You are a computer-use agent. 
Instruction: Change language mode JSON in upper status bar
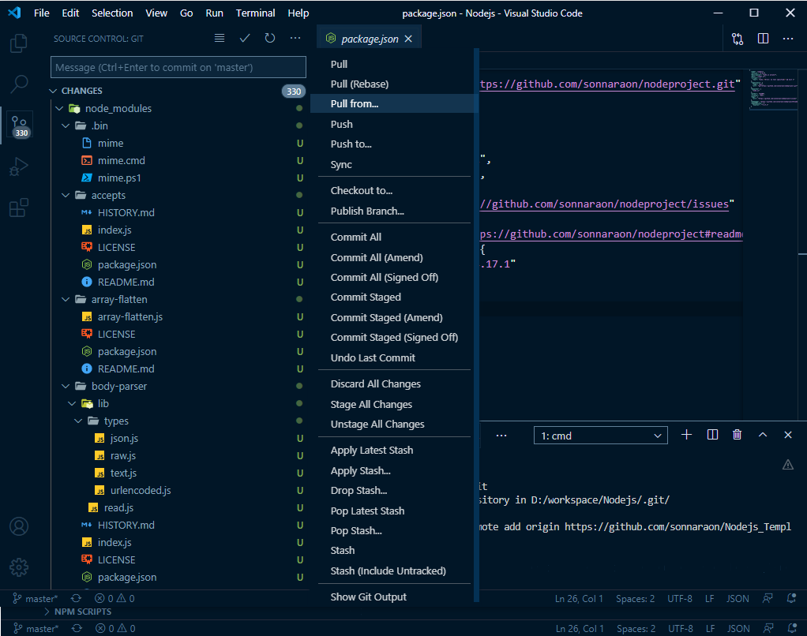[x=738, y=598]
